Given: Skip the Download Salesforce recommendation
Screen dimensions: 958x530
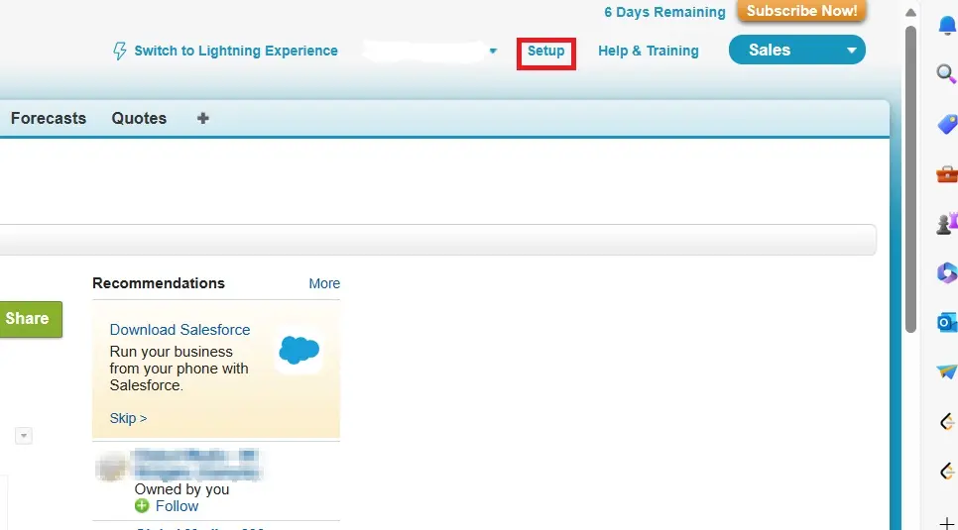Looking at the screenshot, I should [128, 418].
